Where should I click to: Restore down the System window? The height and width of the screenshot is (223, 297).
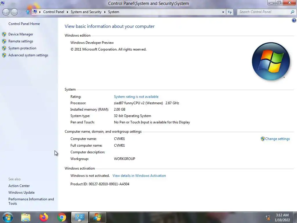click(279, 3)
